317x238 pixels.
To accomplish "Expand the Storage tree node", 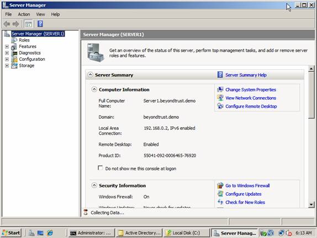I will (x=7, y=66).
